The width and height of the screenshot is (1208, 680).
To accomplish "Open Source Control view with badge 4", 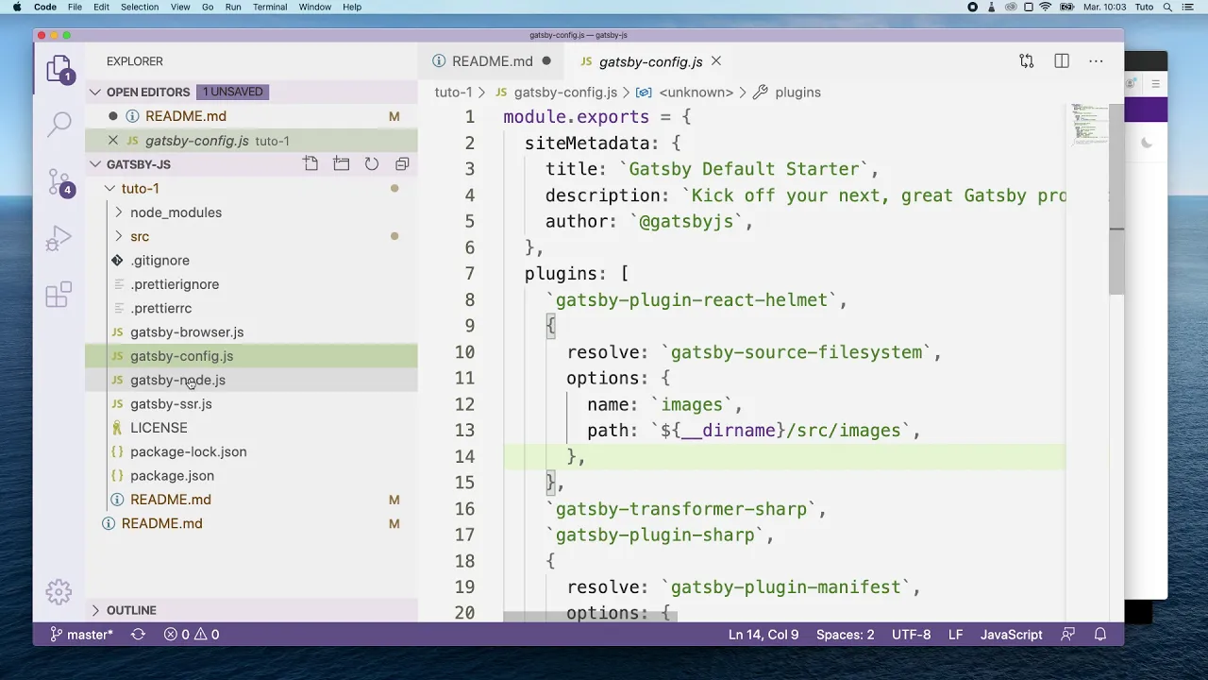I will tap(59, 182).
